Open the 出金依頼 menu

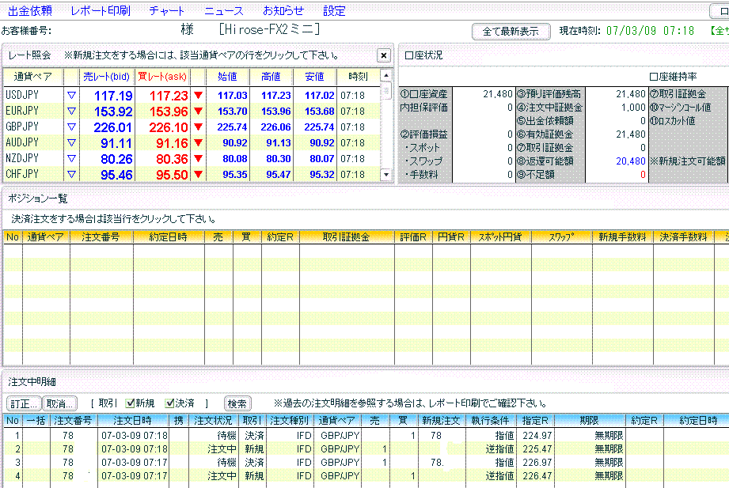29,11
